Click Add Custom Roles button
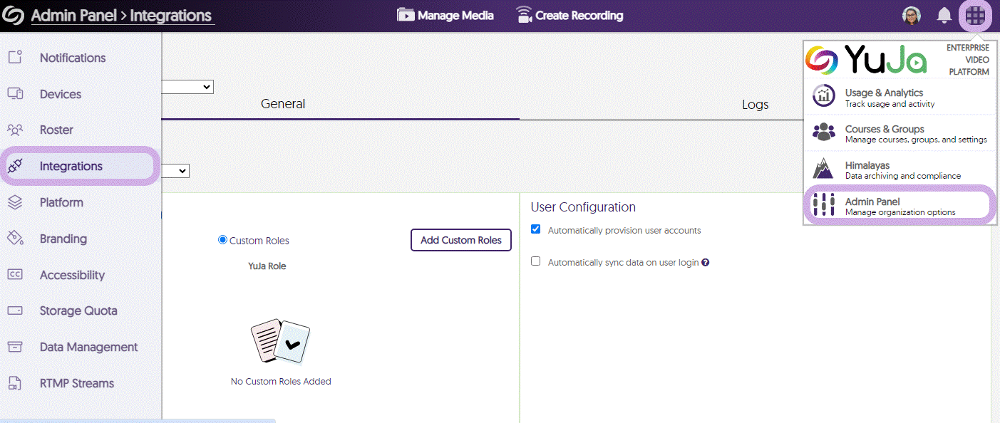This screenshot has width=1000, height=423. [x=460, y=240]
